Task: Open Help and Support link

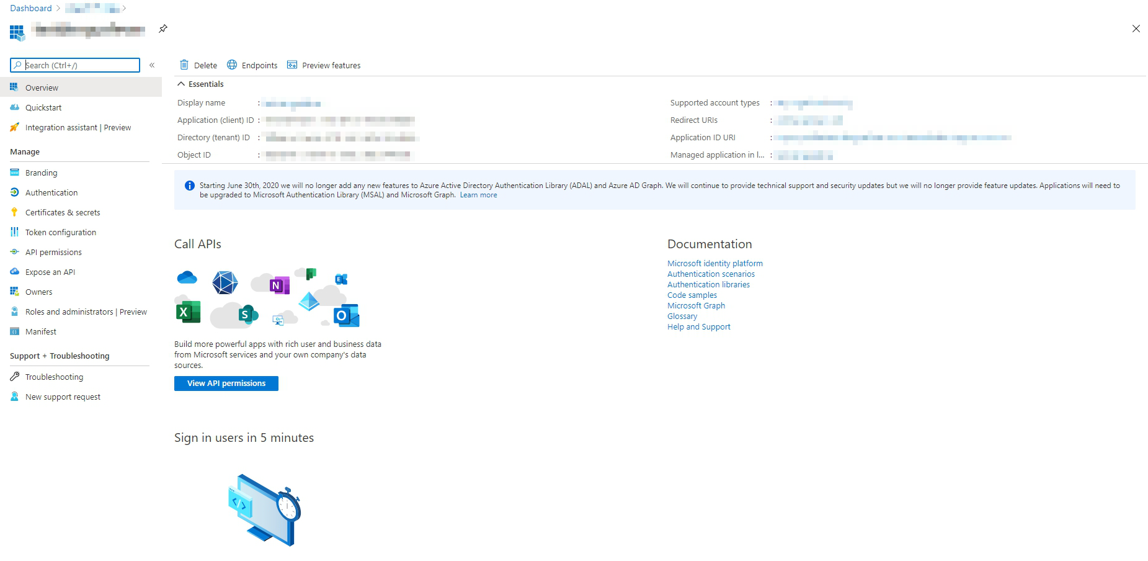Action: [699, 326]
